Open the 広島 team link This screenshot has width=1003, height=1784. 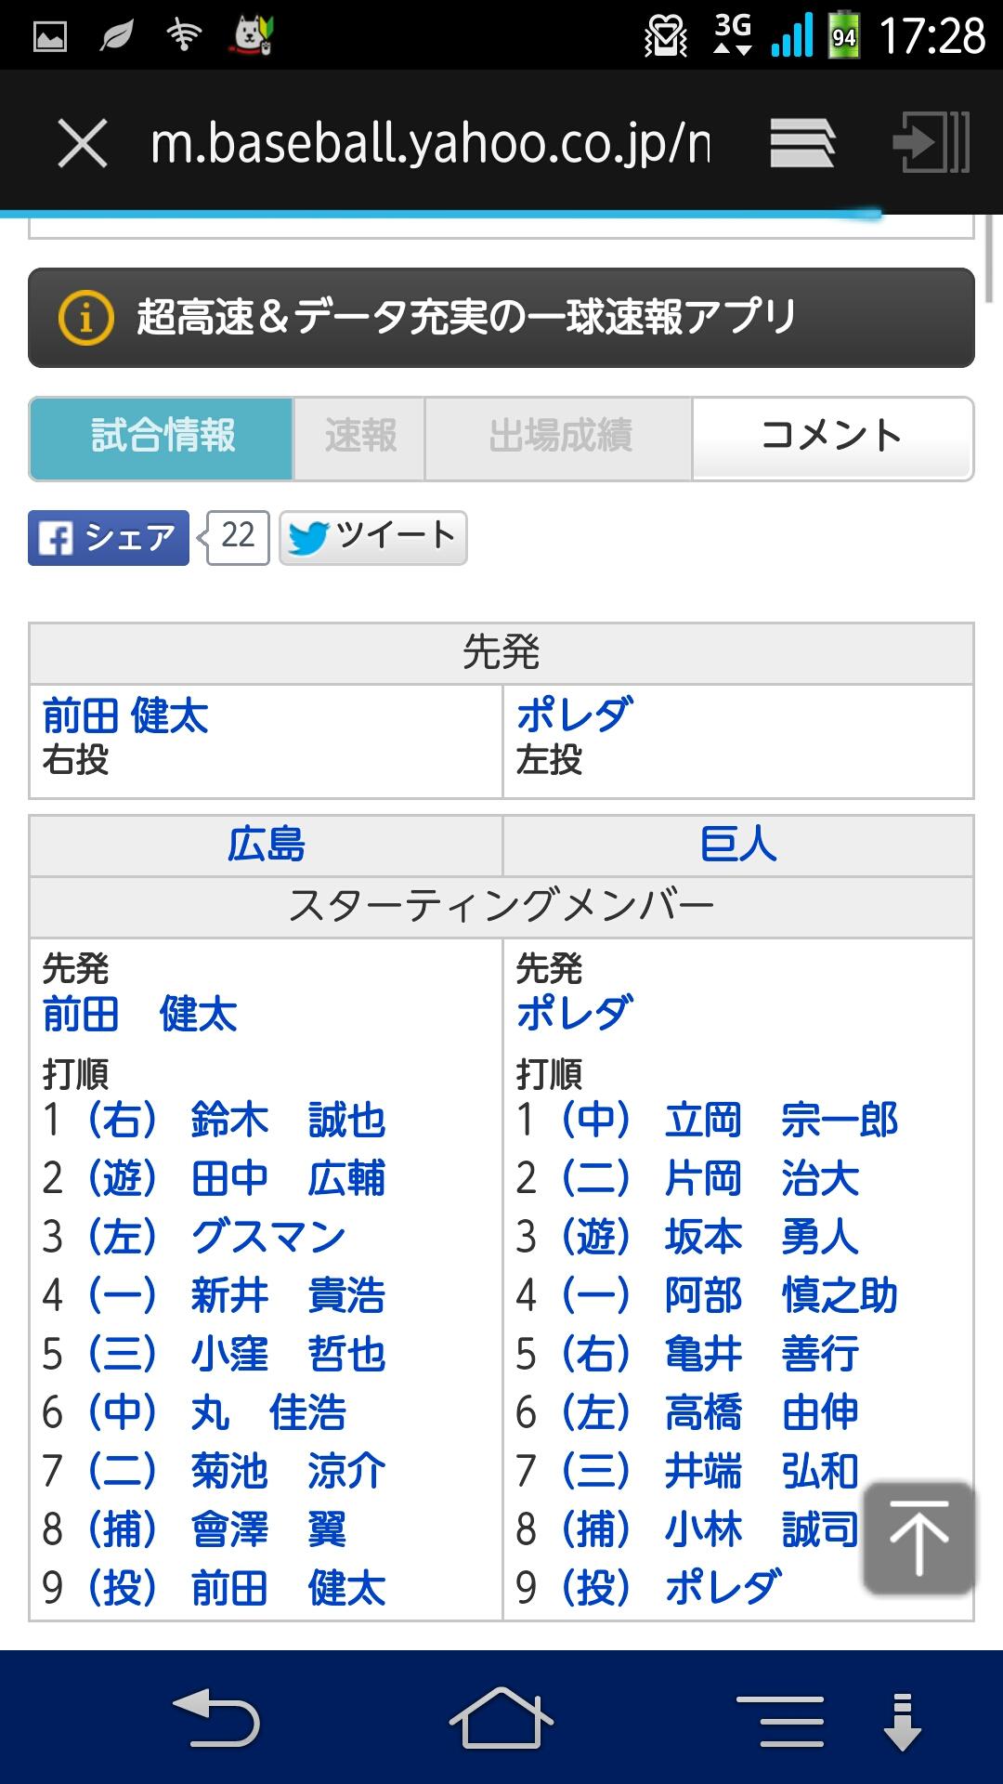[267, 846]
